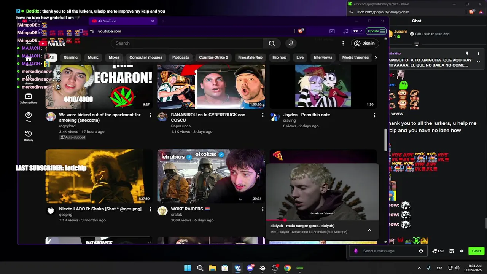
Task: Show more category chips with right arrow
Action: (x=376, y=57)
